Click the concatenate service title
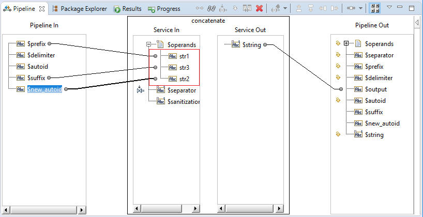 pyautogui.click(x=208, y=21)
